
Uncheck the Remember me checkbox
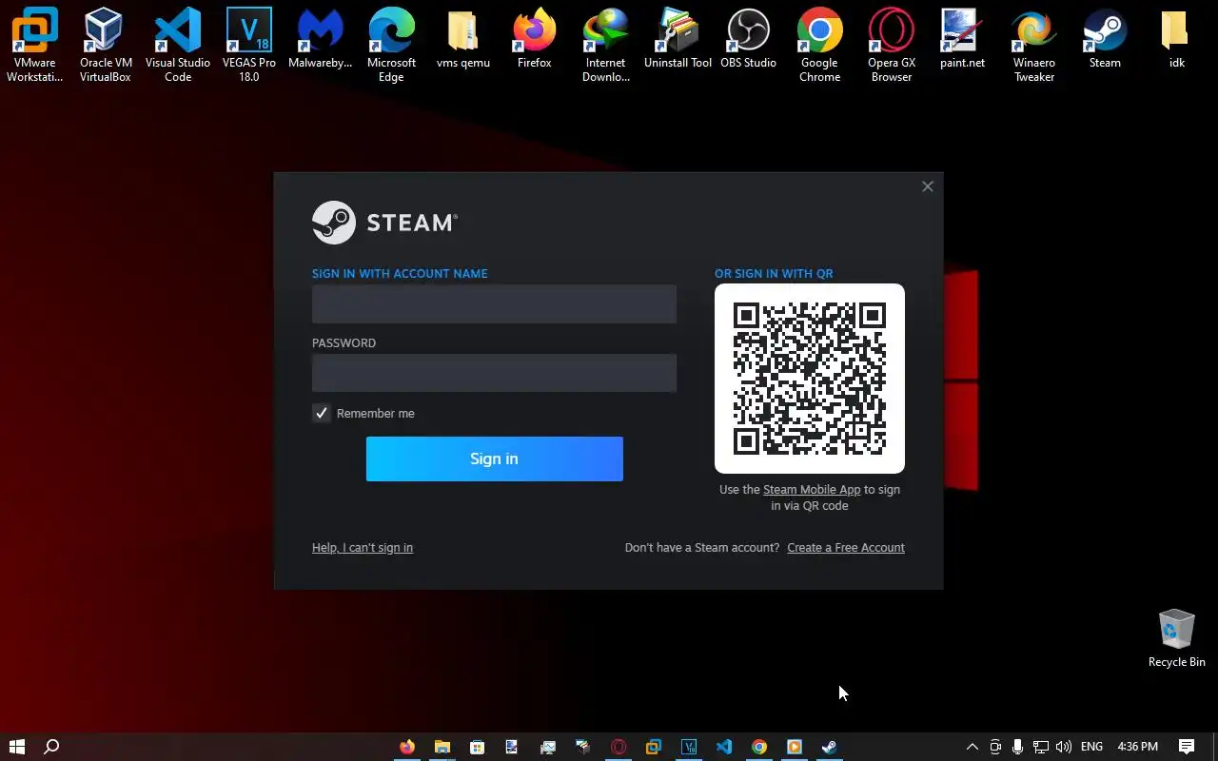click(322, 413)
